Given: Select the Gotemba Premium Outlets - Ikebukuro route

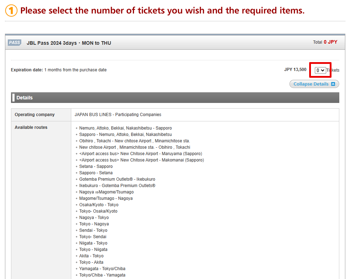Looking at the screenshot, I should coord(117,179).
